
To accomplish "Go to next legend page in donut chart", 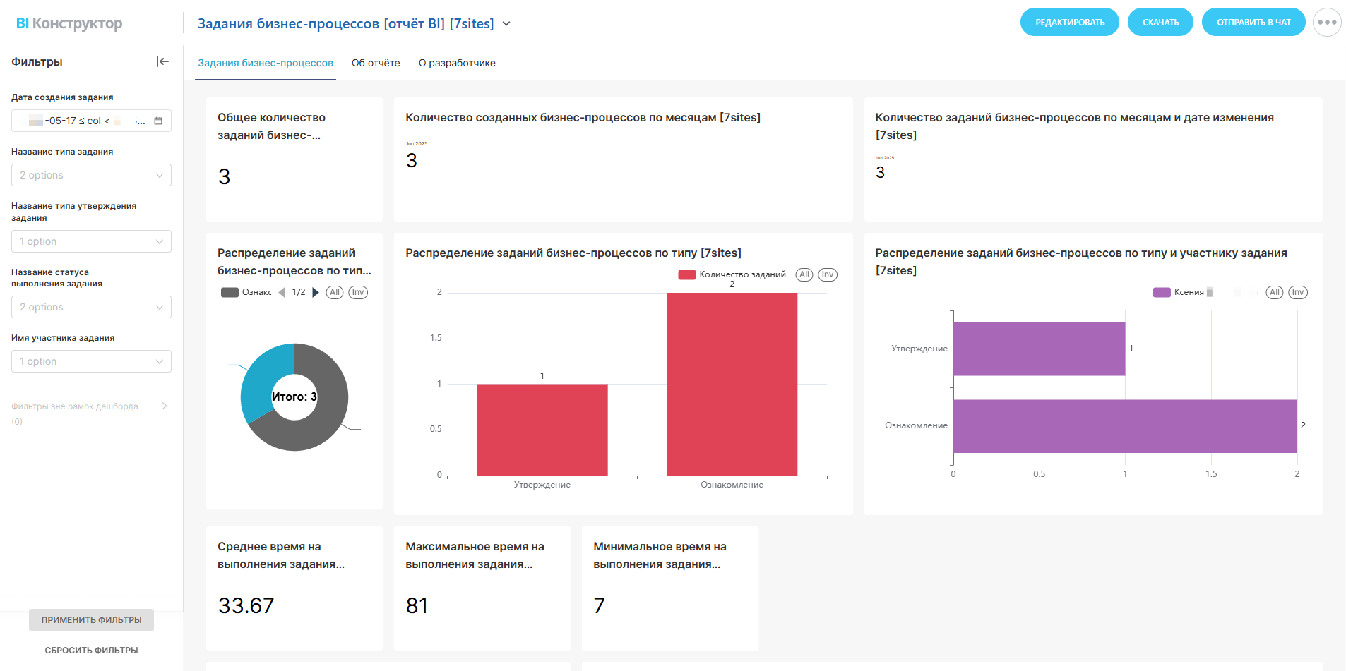I will pyautogui.click(x=316, y=292).
